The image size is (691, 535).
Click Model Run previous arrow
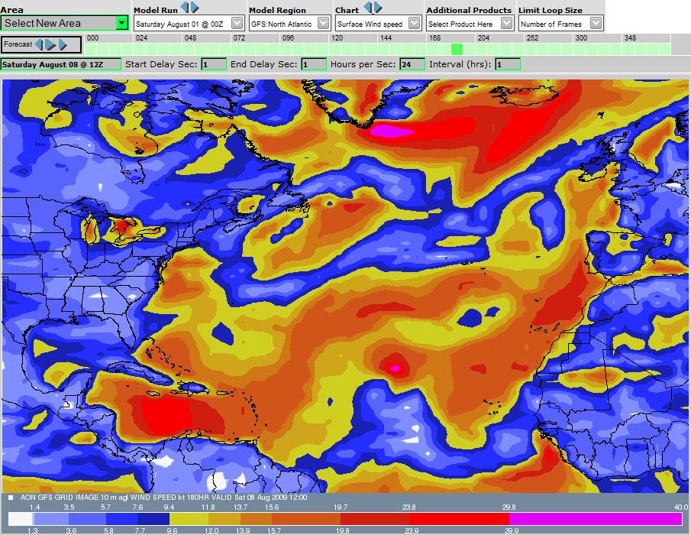click(x=185, y=8)
